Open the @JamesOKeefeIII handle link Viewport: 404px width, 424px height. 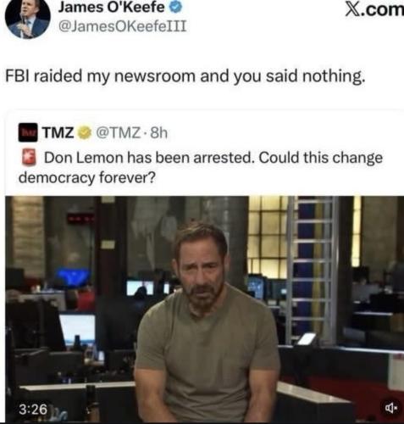[x=122, y=26]
